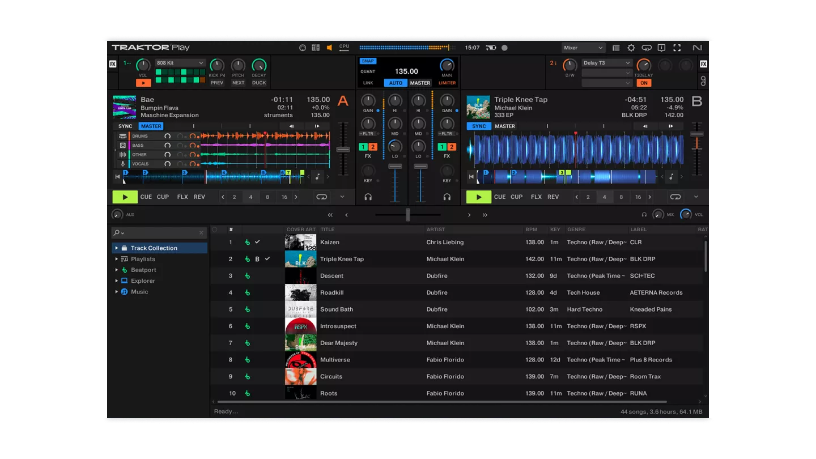
Task: Expand the Playlists tree node
Action: pyautogui.click(x=117, y=259)
